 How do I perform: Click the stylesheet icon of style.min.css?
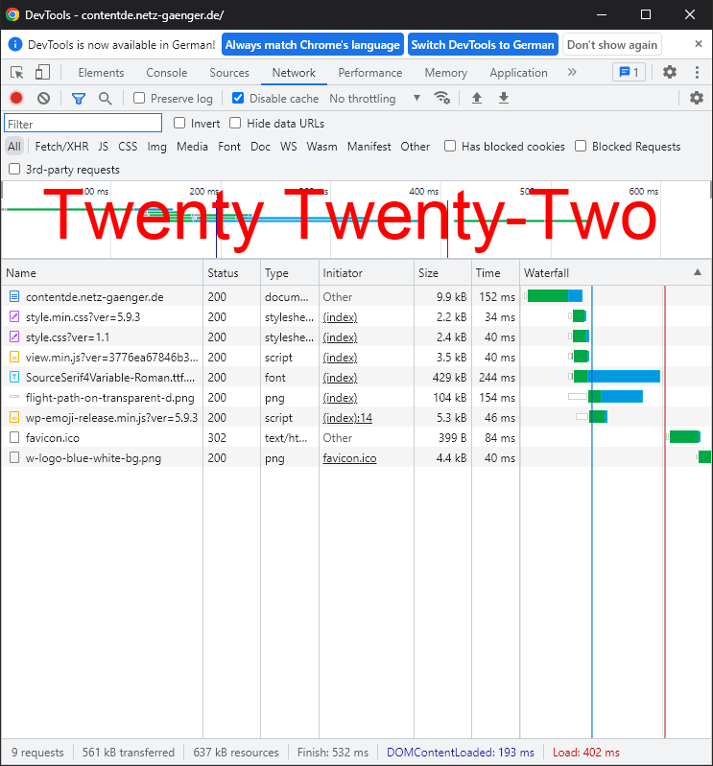(14, 316)
